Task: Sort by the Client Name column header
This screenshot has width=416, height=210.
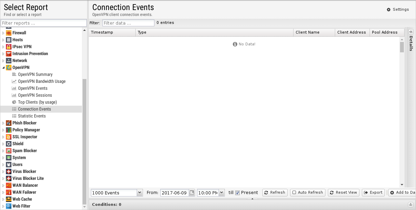Action: [314, 32]
